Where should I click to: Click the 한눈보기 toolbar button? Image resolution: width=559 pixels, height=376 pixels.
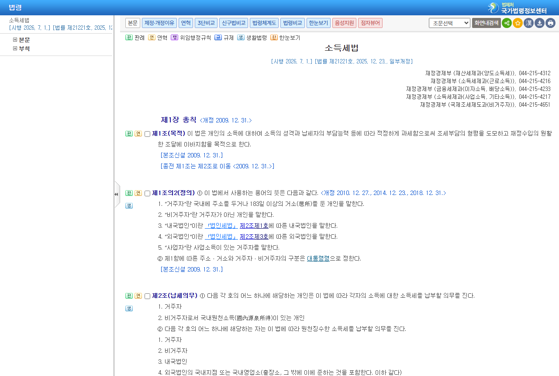(318, 23)
